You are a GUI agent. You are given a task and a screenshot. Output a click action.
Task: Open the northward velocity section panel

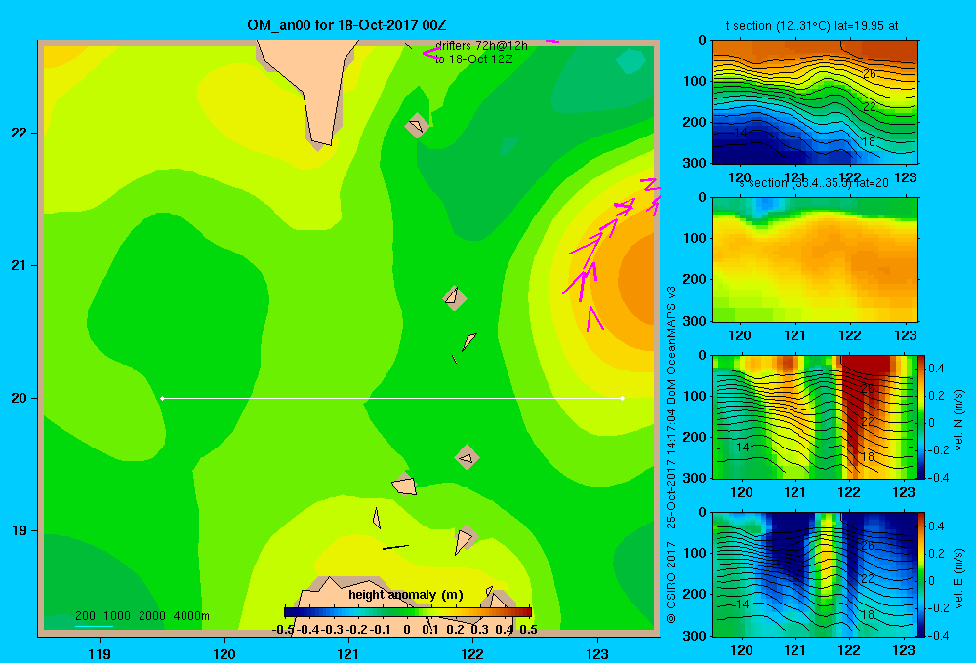(815, 416)
